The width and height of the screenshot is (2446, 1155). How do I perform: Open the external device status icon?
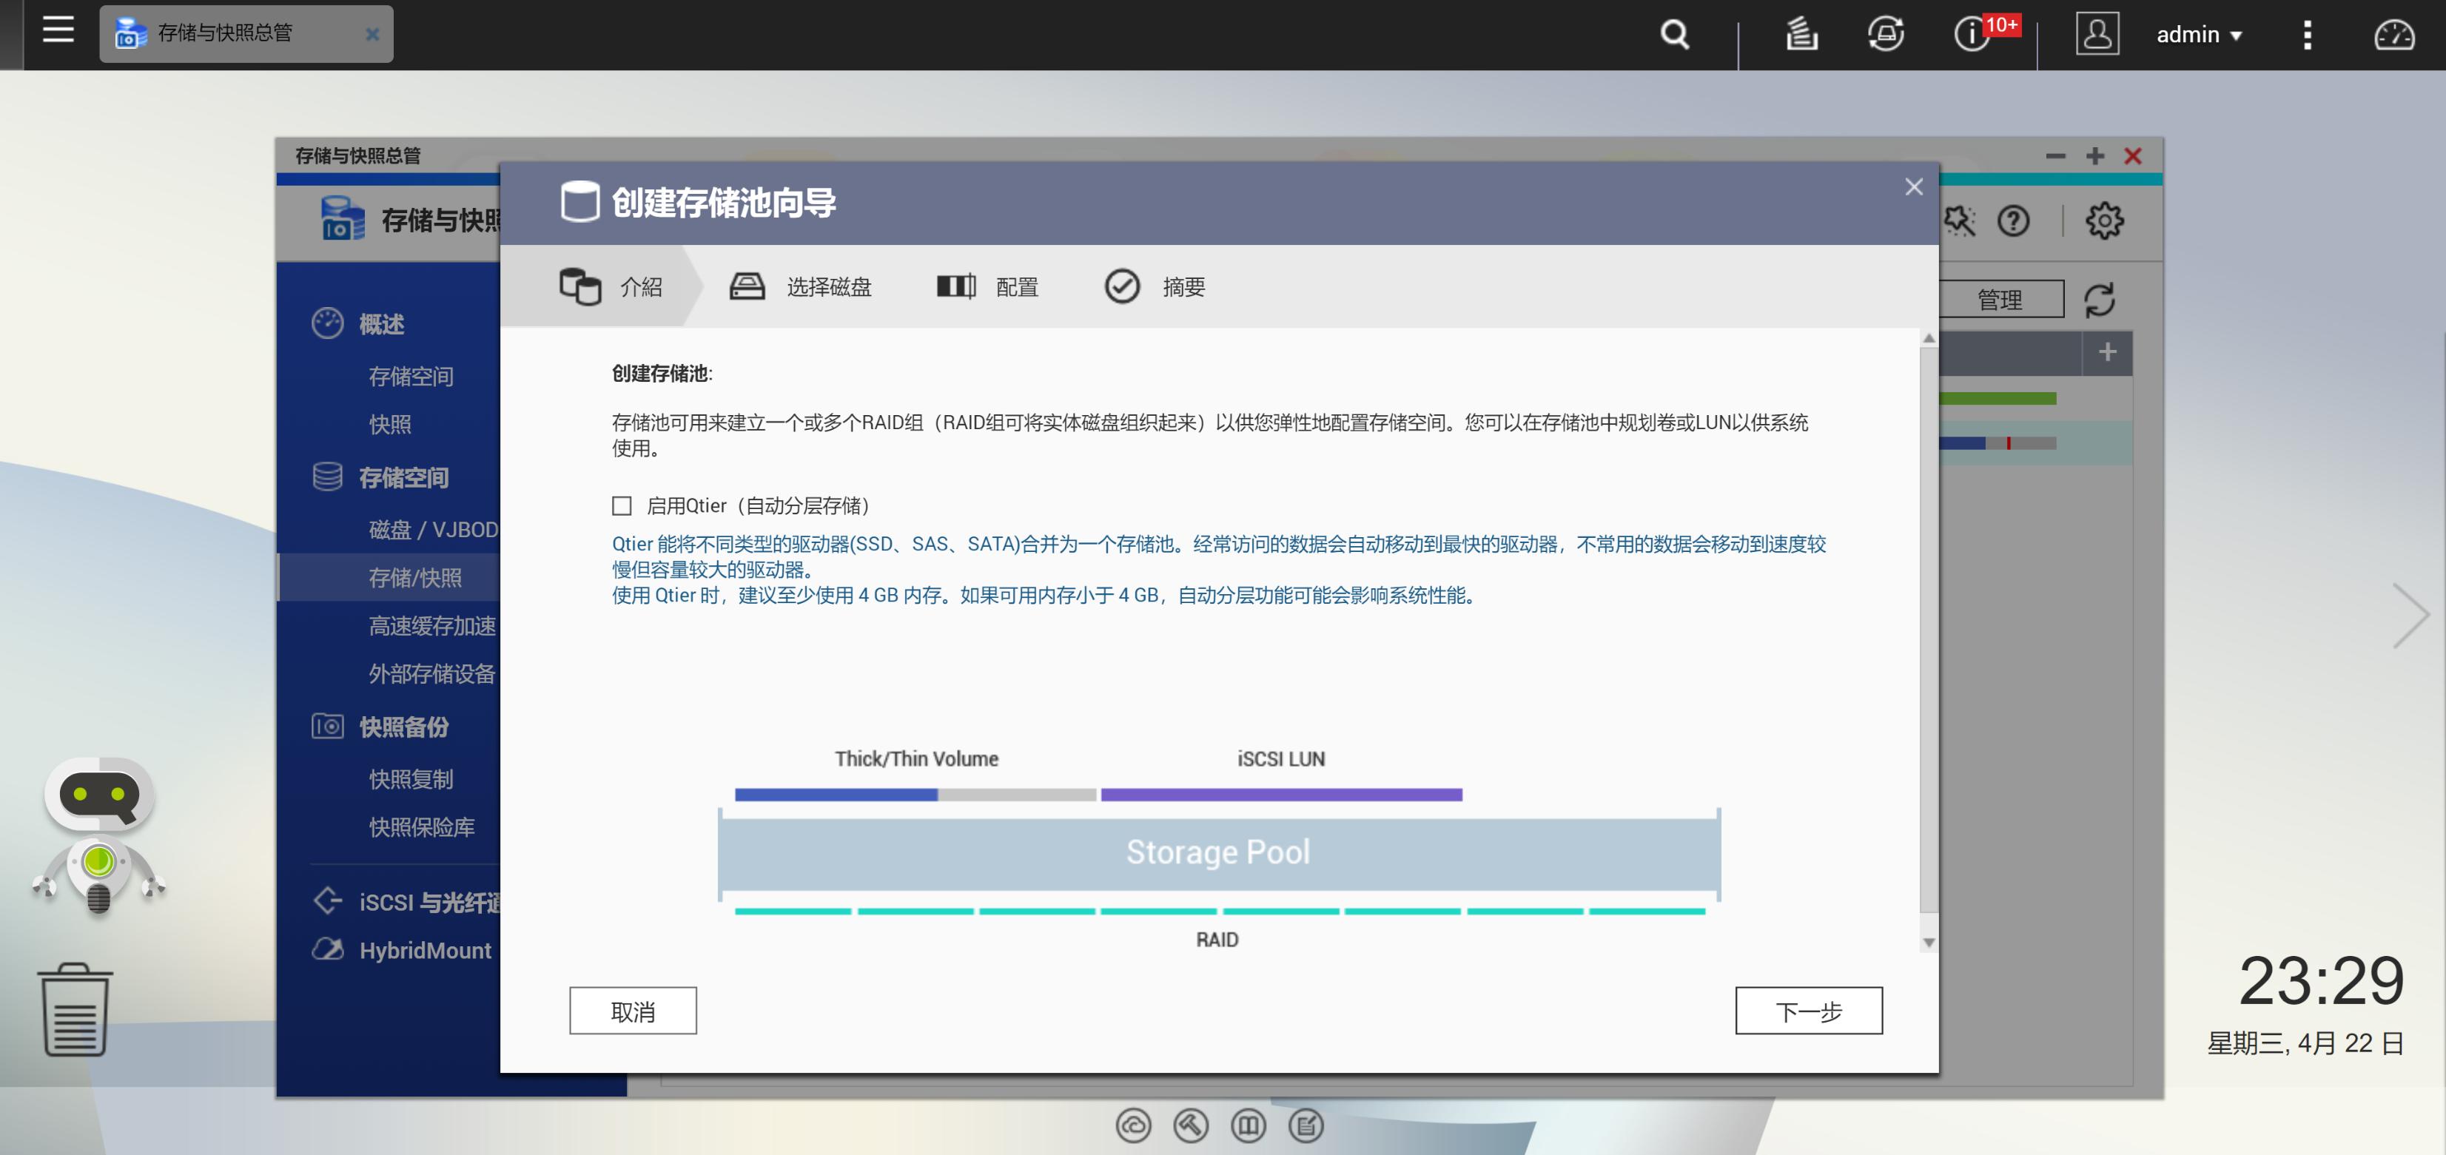coord(1886,34)
